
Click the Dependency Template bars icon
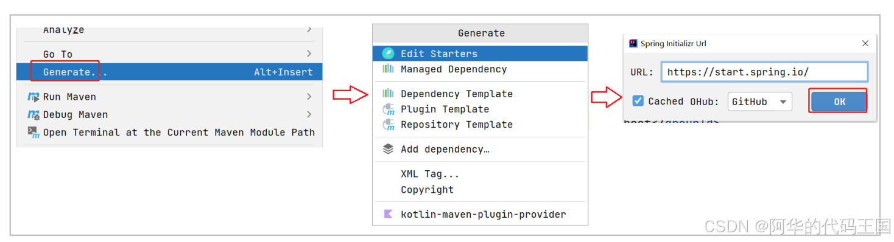click(x=388, y=94)
